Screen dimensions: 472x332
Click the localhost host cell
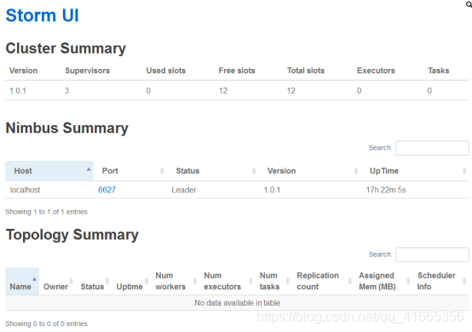pyautogui.click(x=25, y=190)
